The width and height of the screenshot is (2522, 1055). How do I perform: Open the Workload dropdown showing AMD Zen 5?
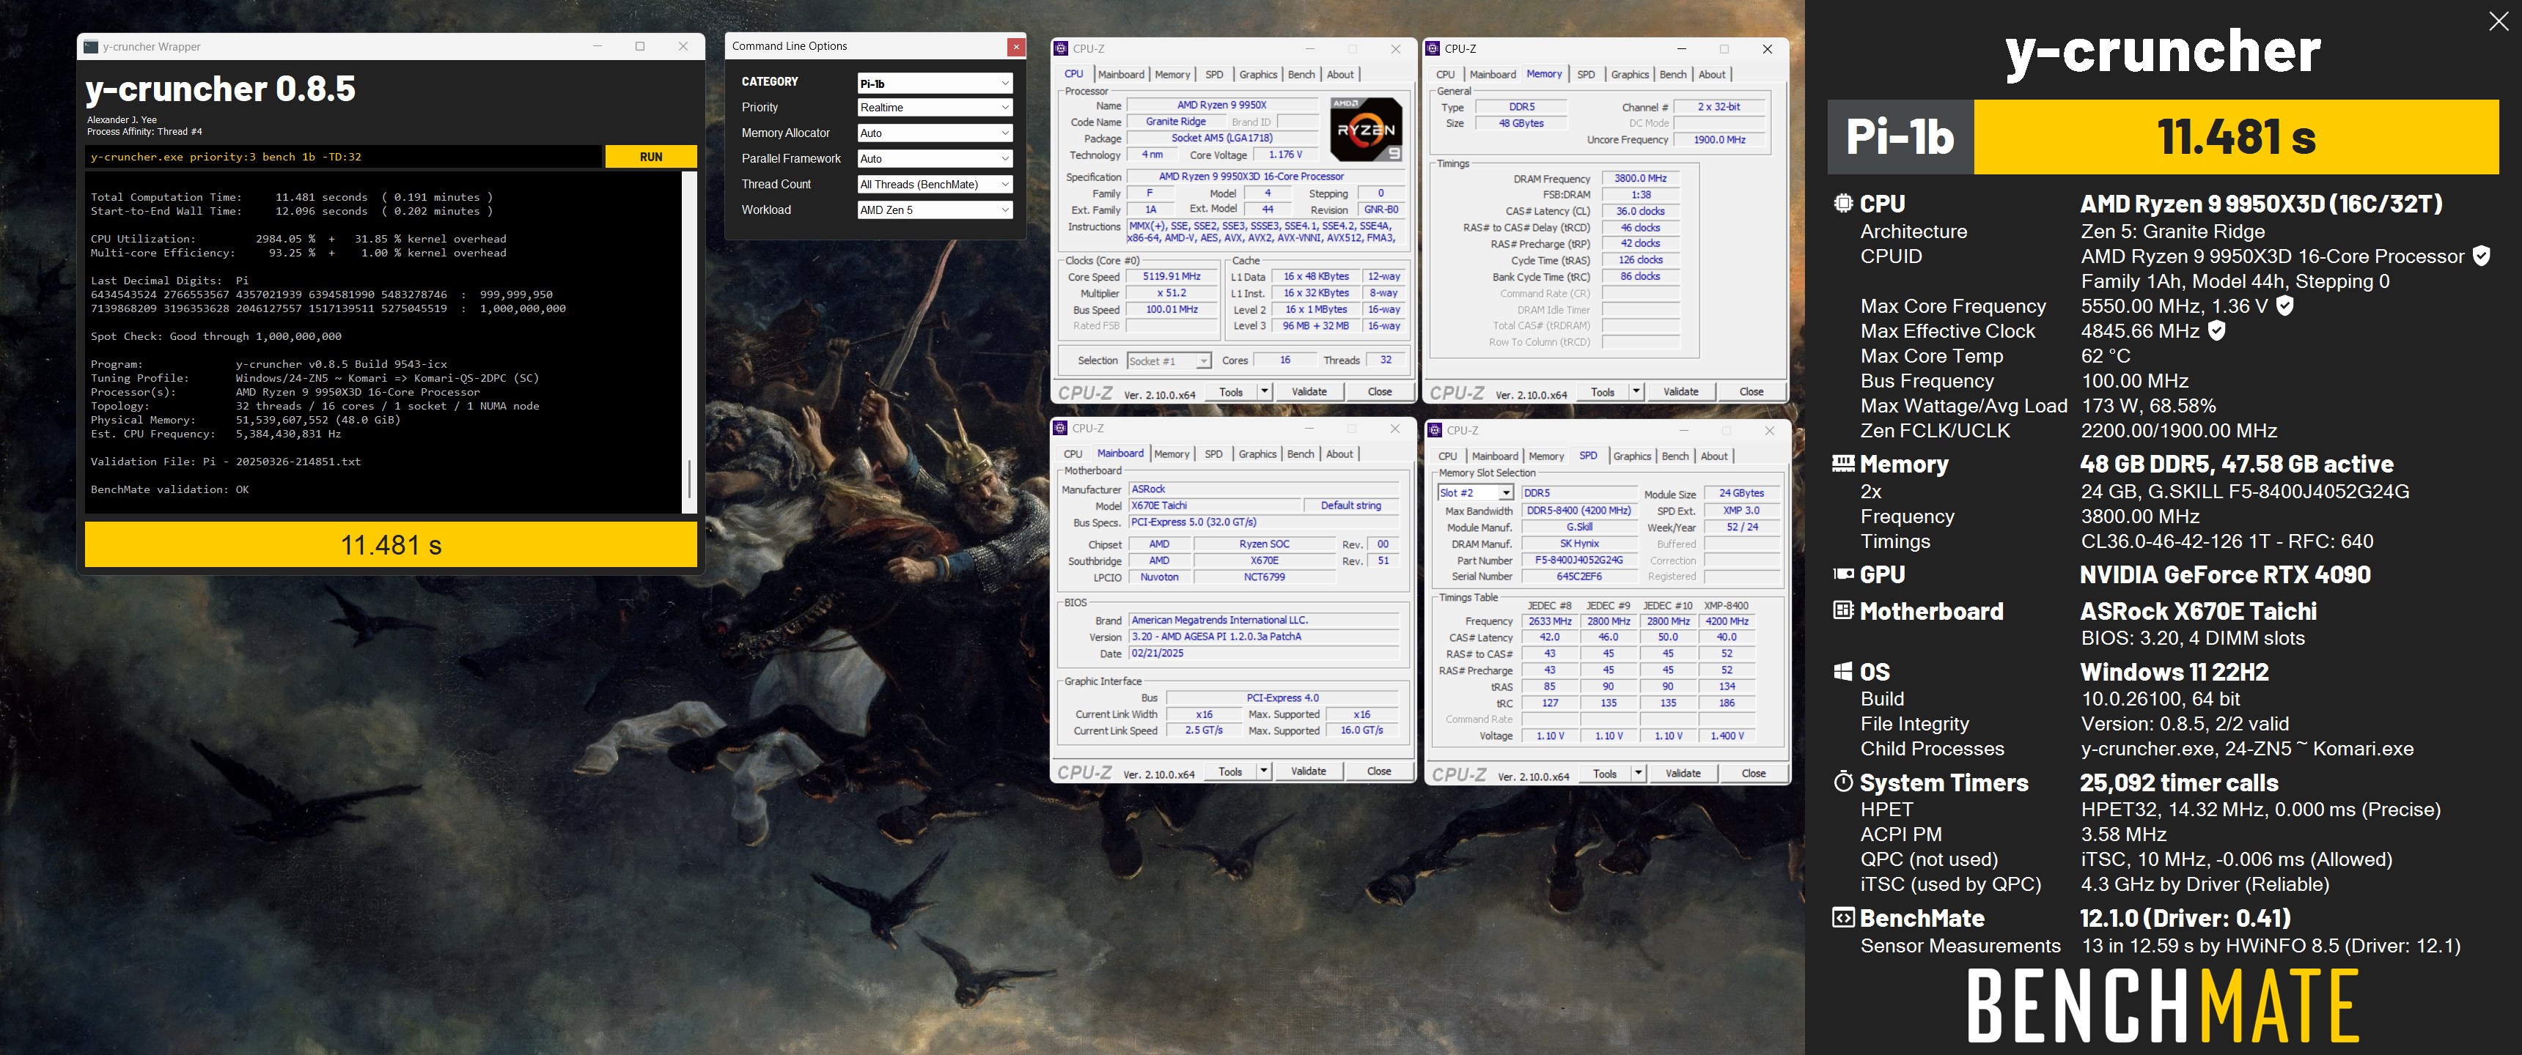click(x=935, y=210)
